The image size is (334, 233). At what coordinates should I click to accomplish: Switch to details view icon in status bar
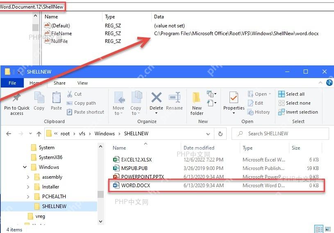[319, 229]
